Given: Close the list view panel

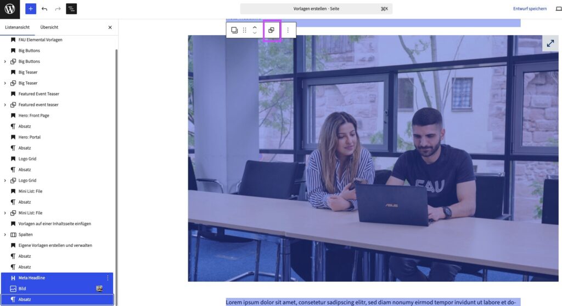Looking at the screenshot, I should point(110,27).
